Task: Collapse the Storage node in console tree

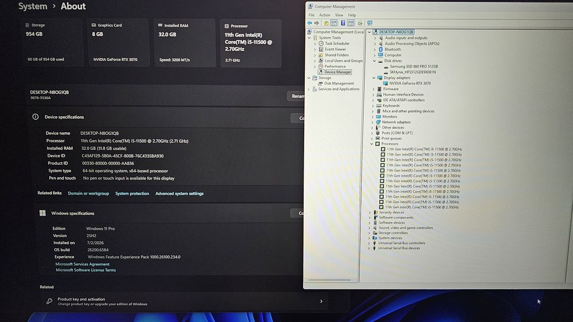Action: coord(309,78)
